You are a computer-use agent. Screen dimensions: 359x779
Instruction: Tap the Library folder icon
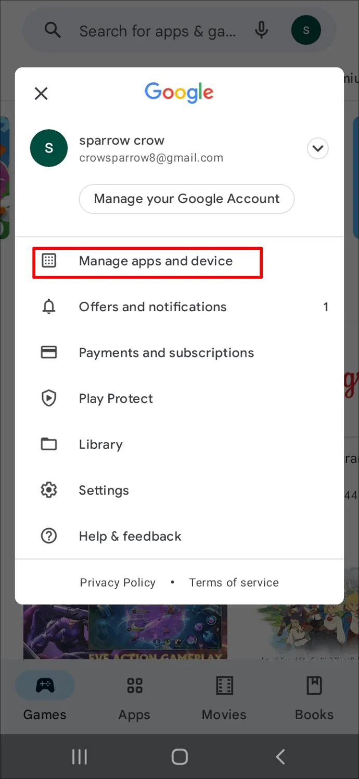click(49, 444)
